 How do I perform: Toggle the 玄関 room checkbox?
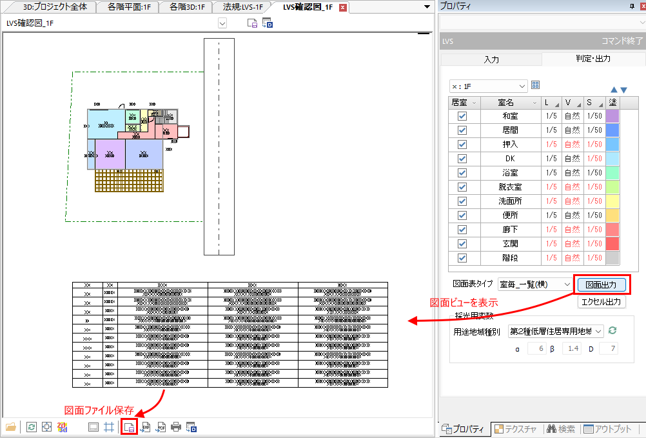click(462, 244)
